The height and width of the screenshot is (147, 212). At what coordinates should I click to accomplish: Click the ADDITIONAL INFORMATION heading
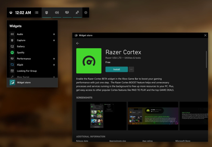(91, 137)
